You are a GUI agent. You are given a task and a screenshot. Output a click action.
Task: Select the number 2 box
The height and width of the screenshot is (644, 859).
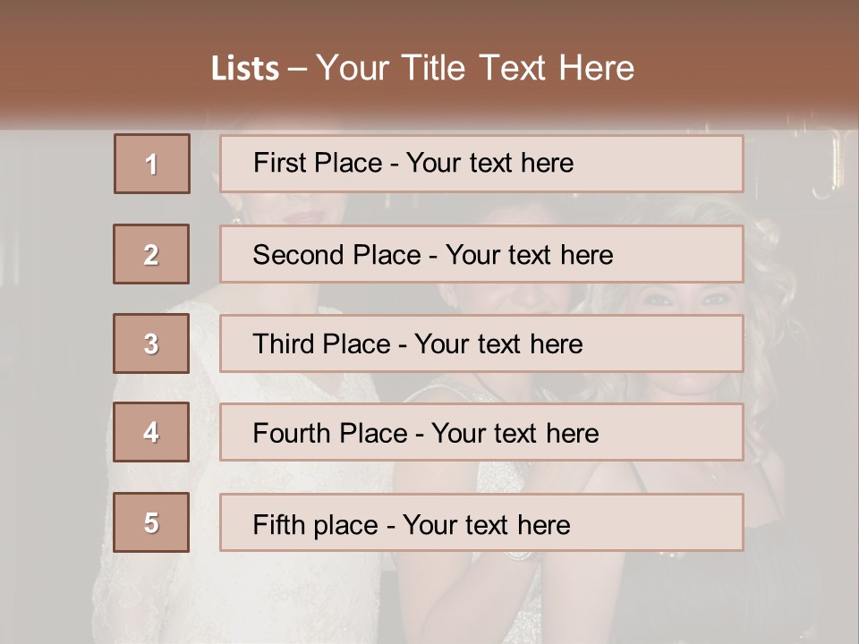coord(151,254)
